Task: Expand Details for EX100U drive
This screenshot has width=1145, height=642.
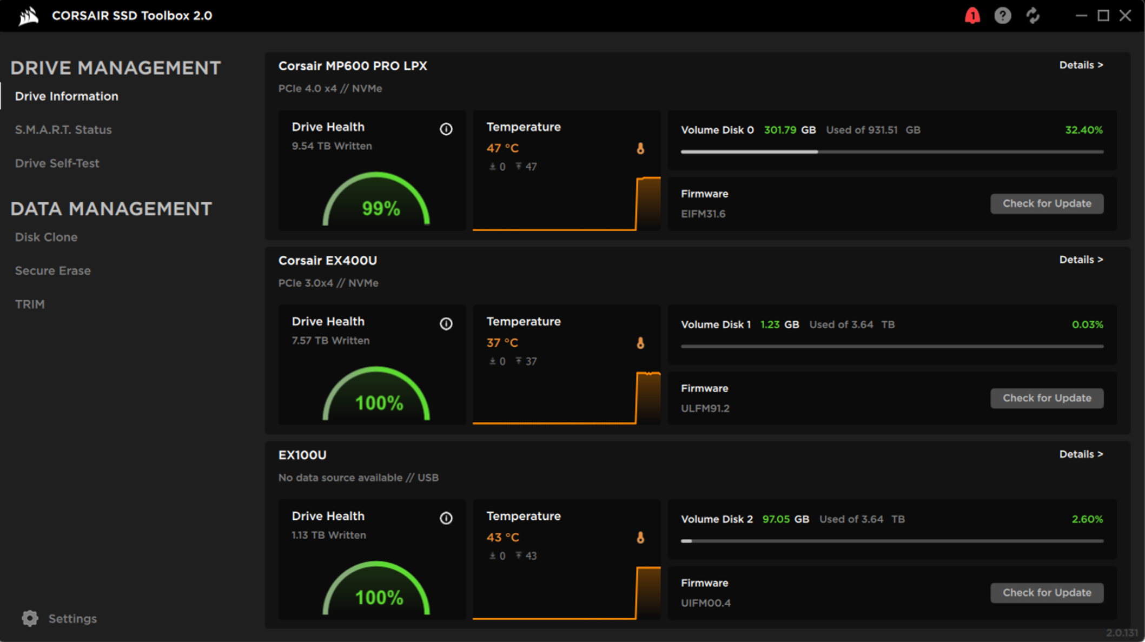Action: (1081, 454)
